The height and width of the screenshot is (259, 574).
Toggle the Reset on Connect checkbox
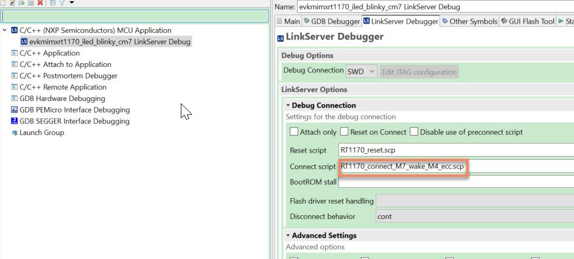click(344, 132)
